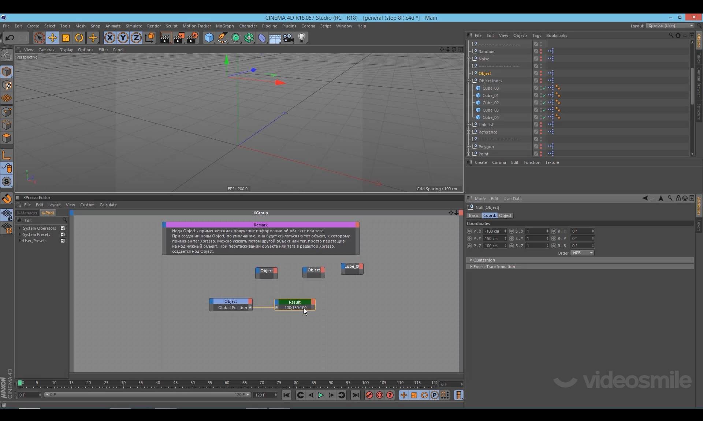Select the Scale tool icon
The height and width of the screenshot is (421, 703).
(66, 38)
